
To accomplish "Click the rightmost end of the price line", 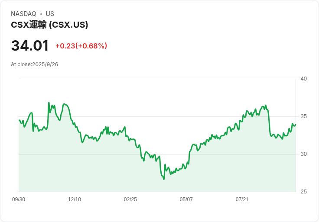I will point(296,125).
